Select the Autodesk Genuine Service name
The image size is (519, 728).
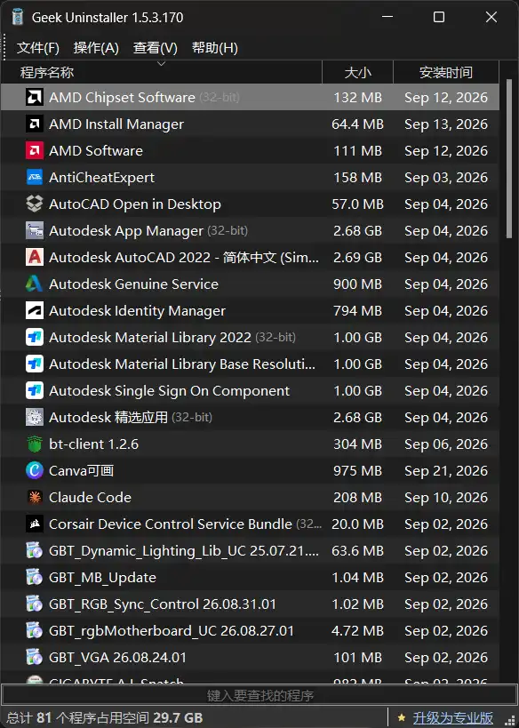click(133, 284)
